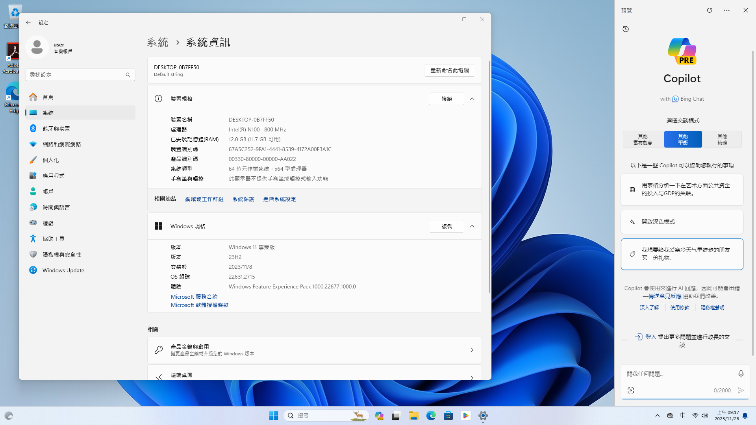The height and width of the screenshot is (425, 756).
Task: Open the Home (首頁) settings page
Action: click(x=80, y=97)
